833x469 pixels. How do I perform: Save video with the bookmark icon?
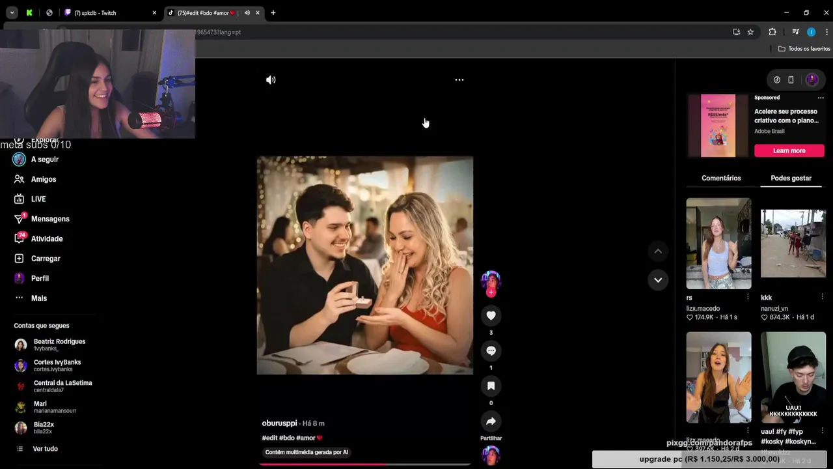[x=491, y=386]
